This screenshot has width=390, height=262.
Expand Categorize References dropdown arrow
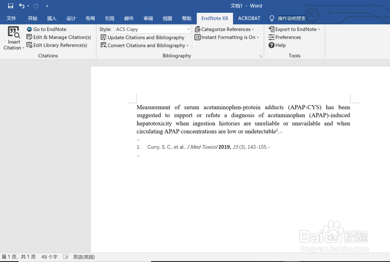point(253,29)
